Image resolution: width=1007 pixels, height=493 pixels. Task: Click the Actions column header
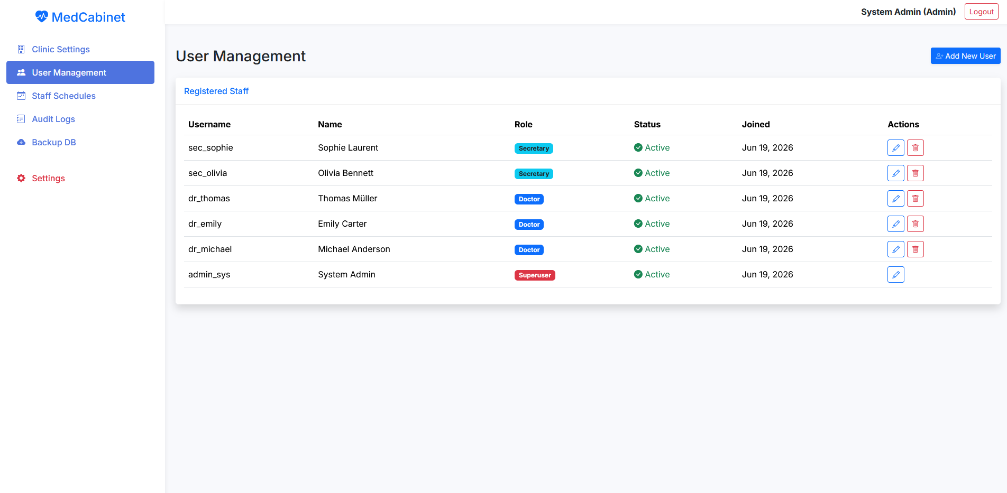pyautogui.click(x=903, y=125)
